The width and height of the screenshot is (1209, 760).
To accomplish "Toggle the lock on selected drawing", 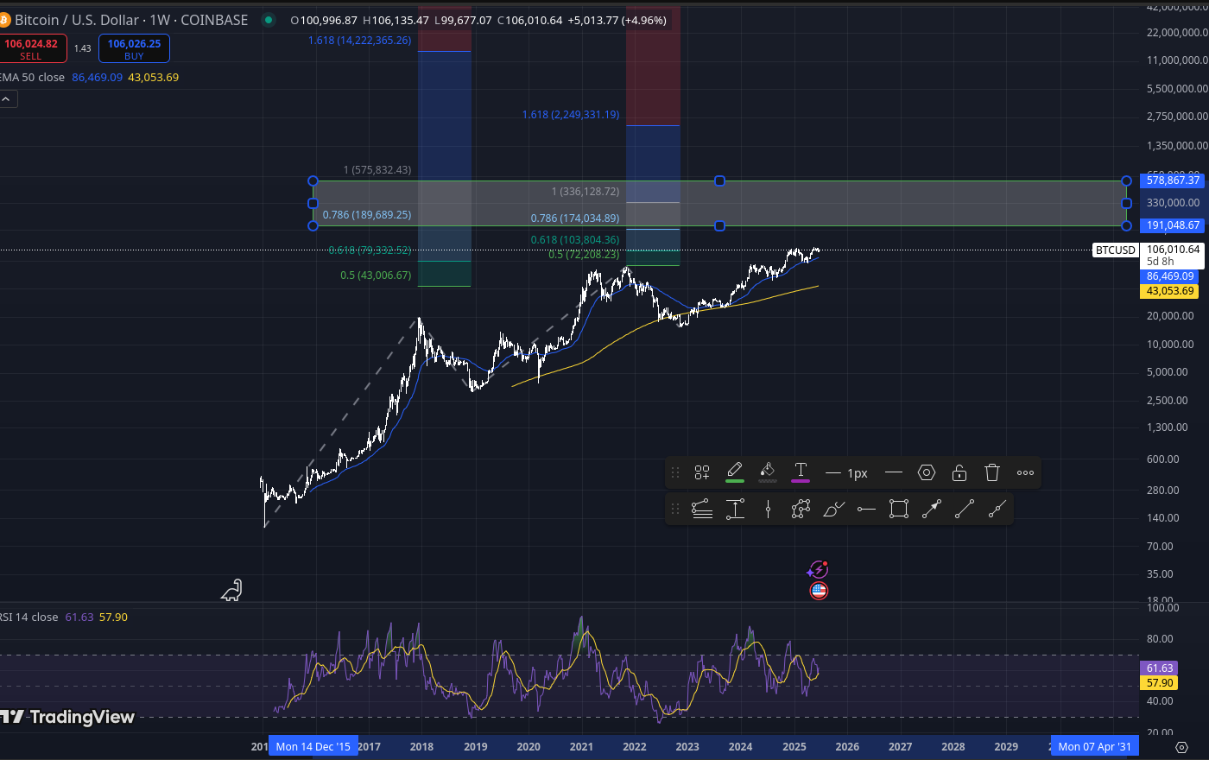I will [959, 472].
